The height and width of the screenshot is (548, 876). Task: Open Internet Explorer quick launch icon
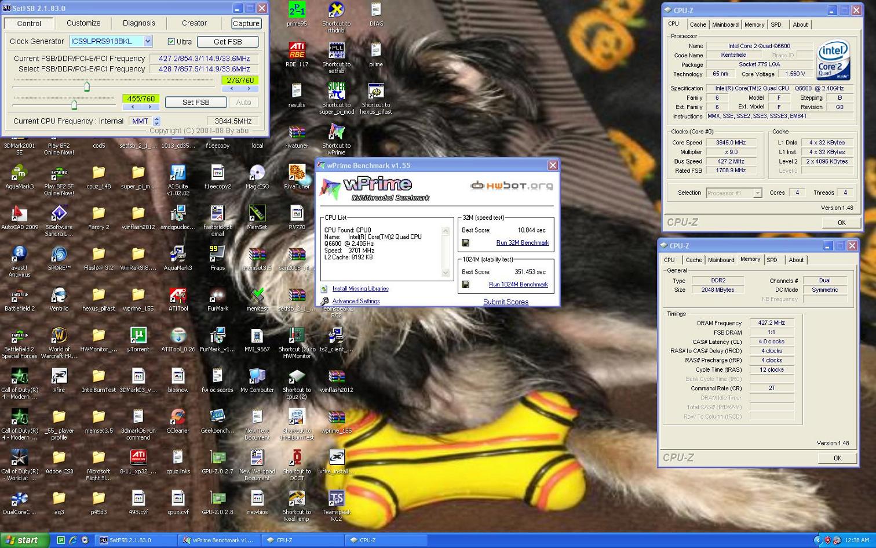(72, 540)
